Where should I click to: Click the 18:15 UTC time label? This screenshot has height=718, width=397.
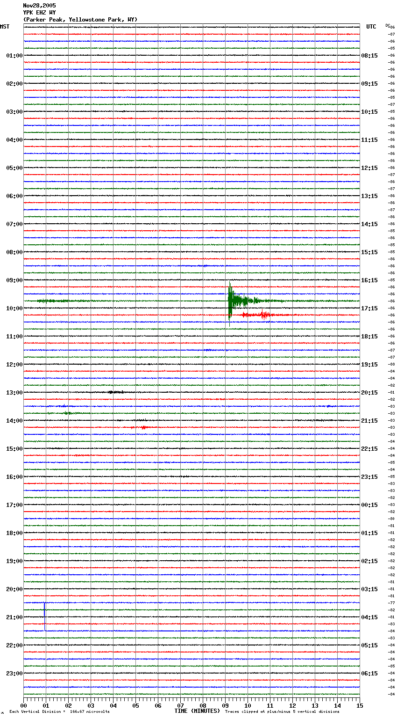point(369,337)
